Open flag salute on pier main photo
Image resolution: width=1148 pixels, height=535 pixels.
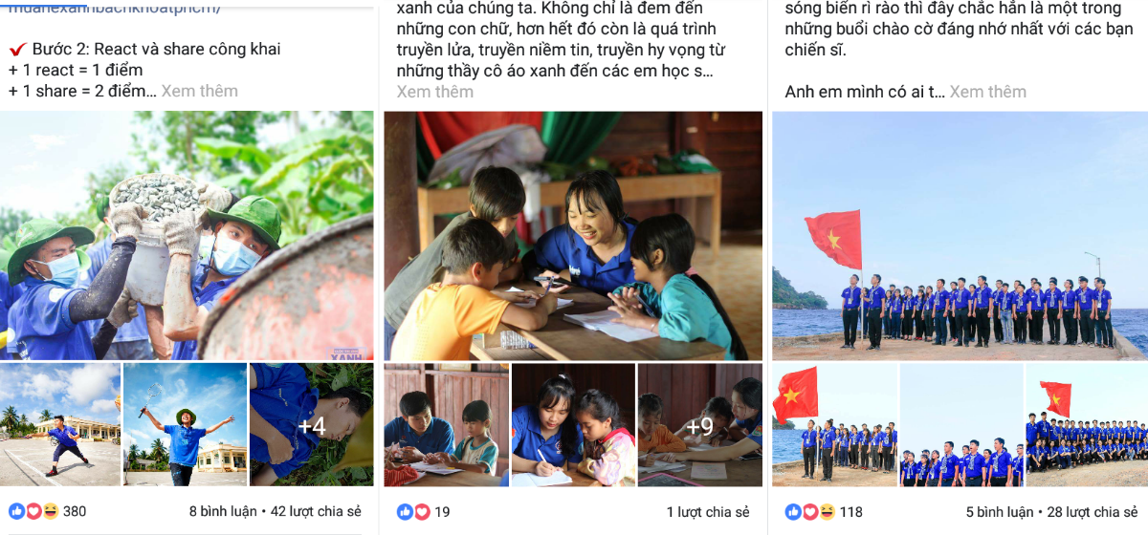point(960,235)
